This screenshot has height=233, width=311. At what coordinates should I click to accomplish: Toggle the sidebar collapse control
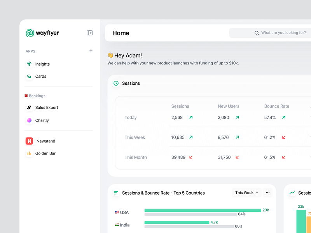(90, 33)
